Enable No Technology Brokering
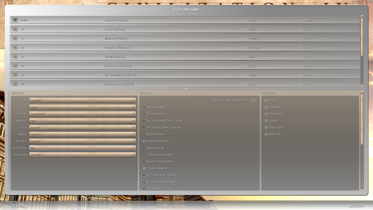 click(144, 182)
